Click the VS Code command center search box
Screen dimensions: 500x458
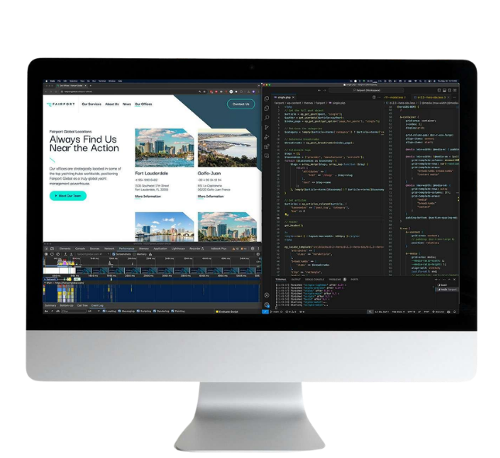[366, 91]
